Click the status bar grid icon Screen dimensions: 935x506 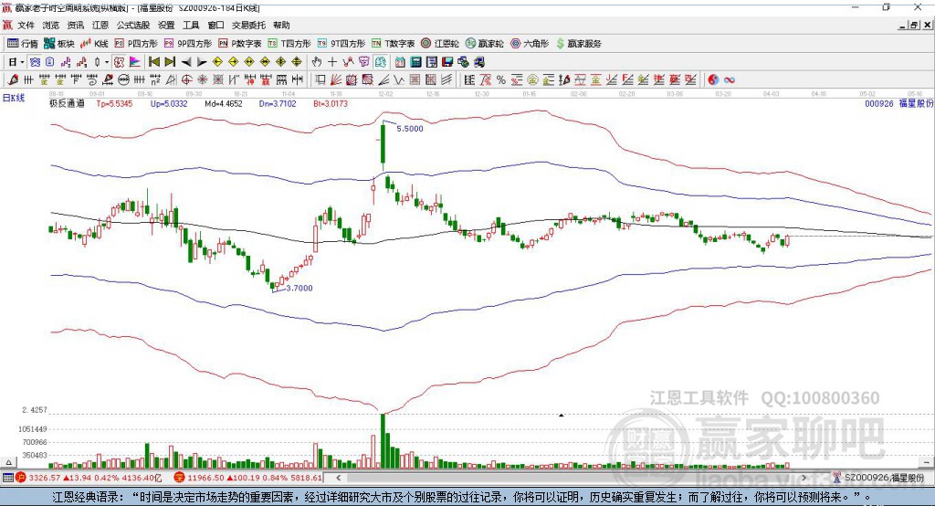(x=7, y=478)
